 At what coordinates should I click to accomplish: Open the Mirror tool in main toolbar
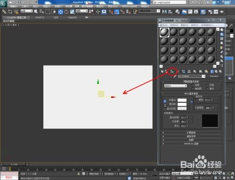pyautogui.click(x=164, y=12)
